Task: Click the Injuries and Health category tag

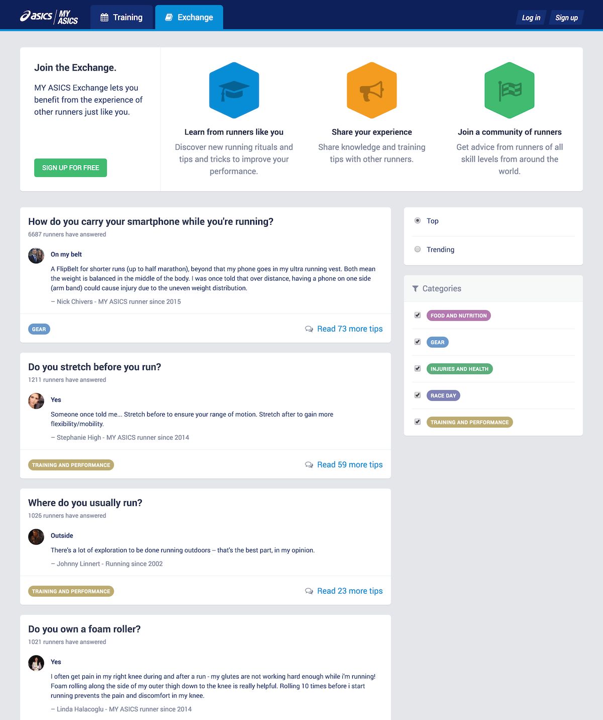Action: tap(459, 369)
